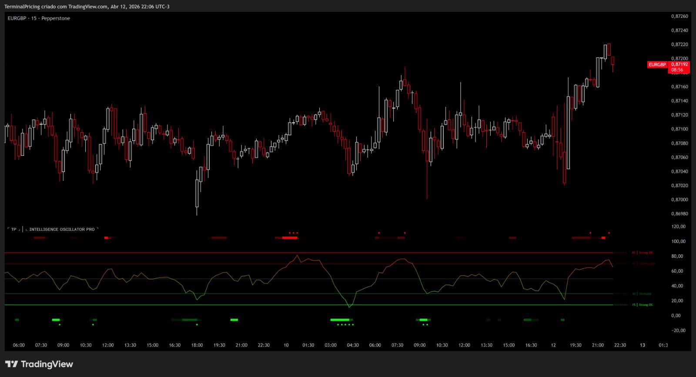Click the 08:56 candle countdown timer

coord(677,70)
